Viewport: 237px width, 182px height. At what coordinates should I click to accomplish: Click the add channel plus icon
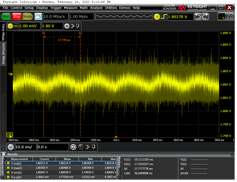(x=67, y=26)
